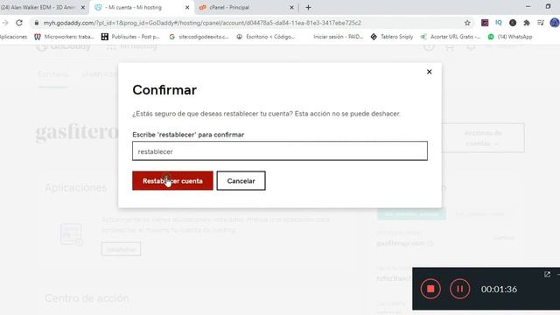The image size is (560, 315).
Task: Open the Tablero Sniply bookmark
Action: [392, 37]
